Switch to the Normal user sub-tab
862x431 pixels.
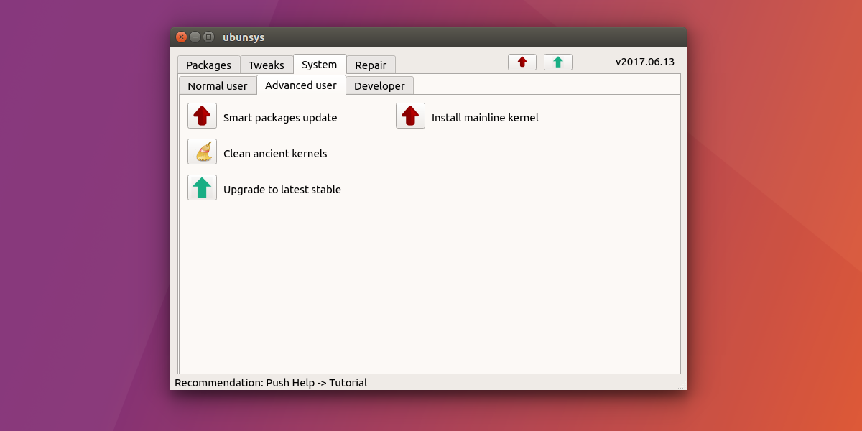[218, 85]
